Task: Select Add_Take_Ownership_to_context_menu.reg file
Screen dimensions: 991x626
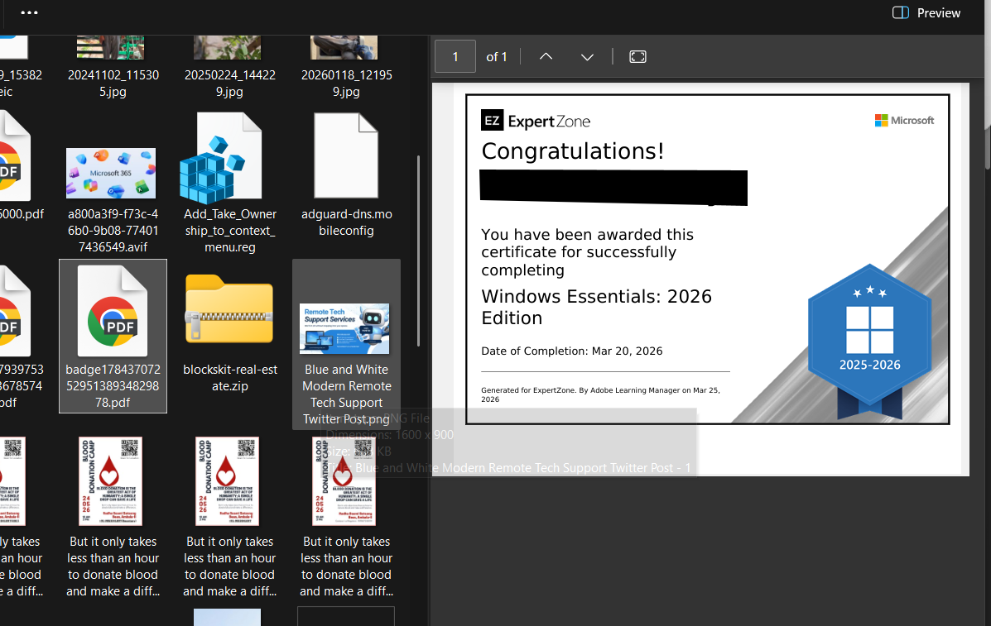Action: click(229, 183)
